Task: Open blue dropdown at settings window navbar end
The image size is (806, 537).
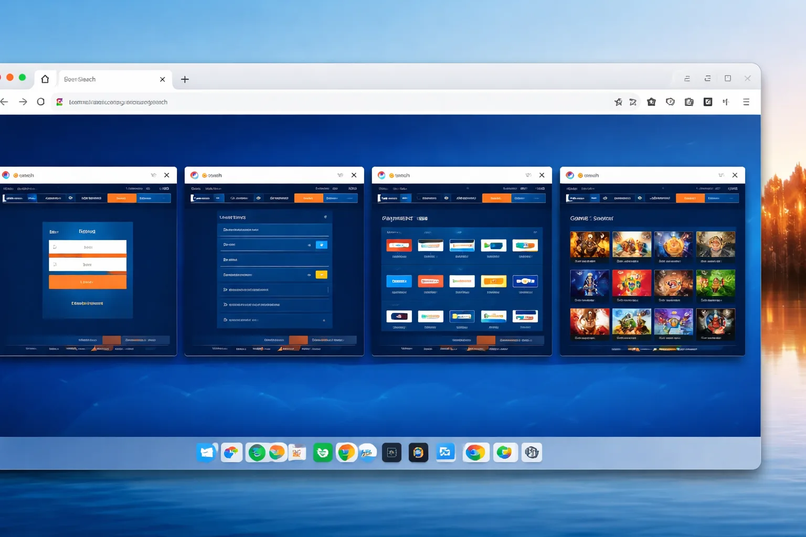Action: 341,198
